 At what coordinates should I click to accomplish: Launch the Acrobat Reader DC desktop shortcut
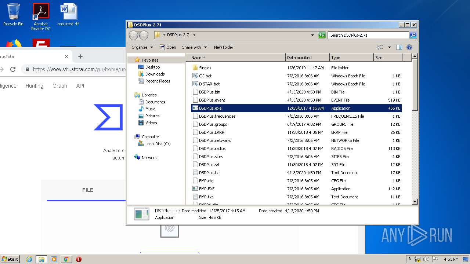click(41, 17)
